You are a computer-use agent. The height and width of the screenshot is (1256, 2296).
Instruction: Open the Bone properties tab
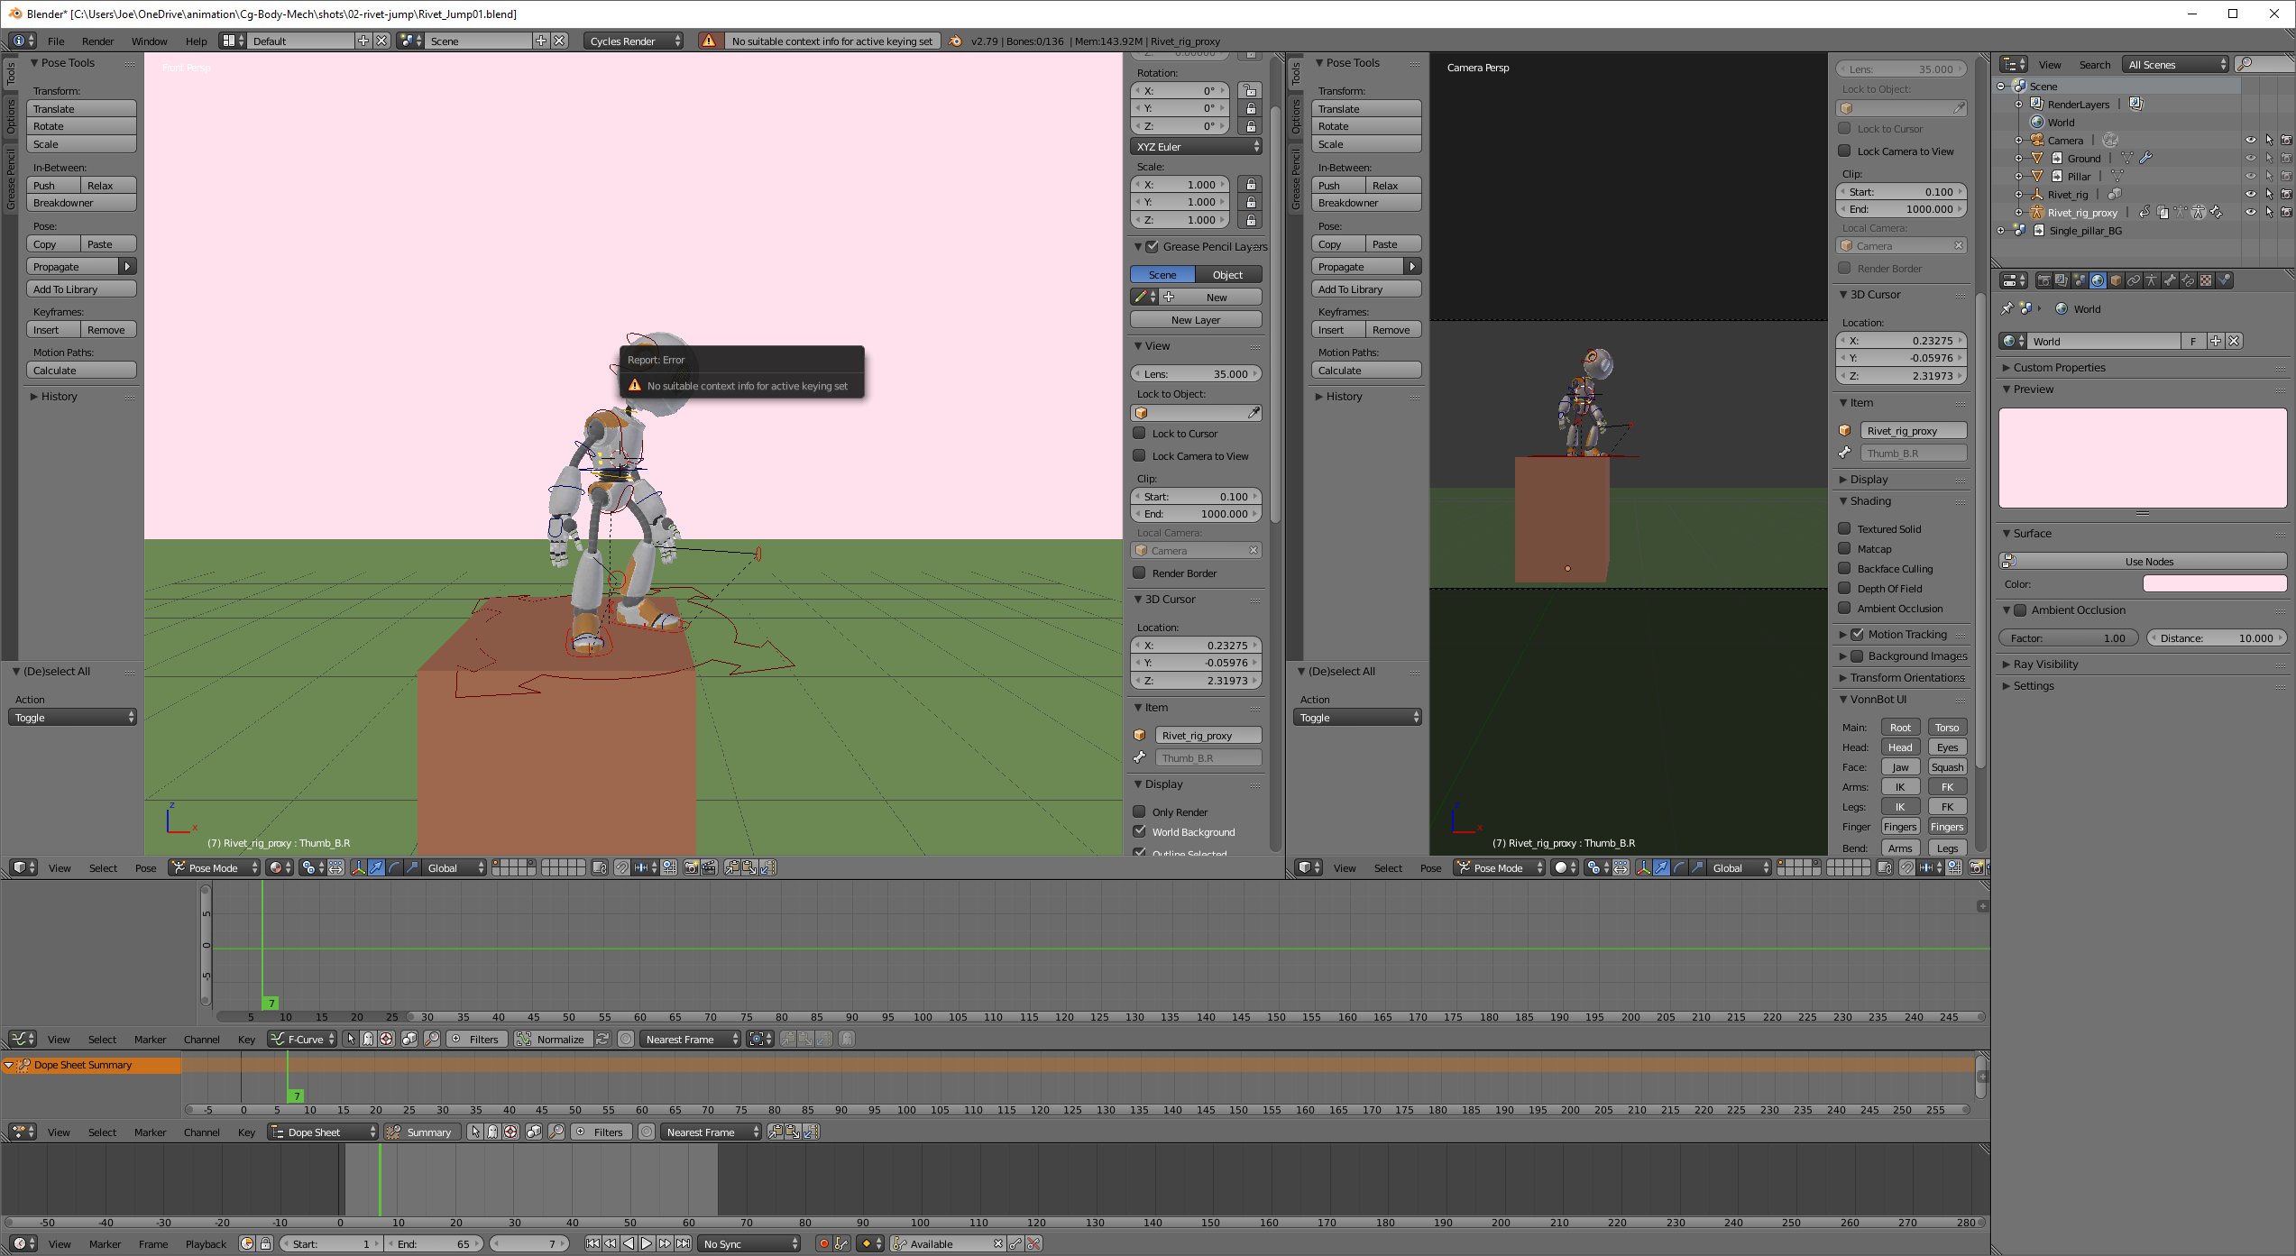(2170, 280)
